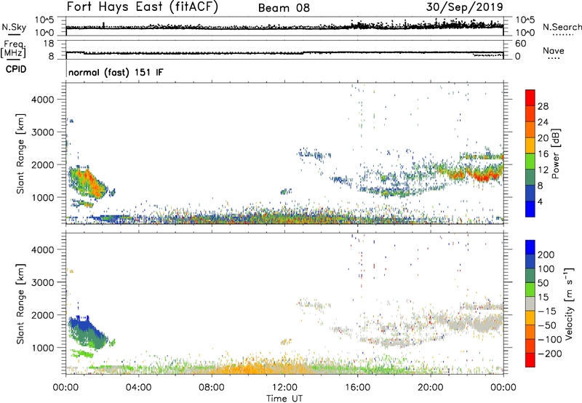Click the 'Beam 08' header label
Image resolution: width=582 pixels, height=403 pixels.
coord(284,8)
